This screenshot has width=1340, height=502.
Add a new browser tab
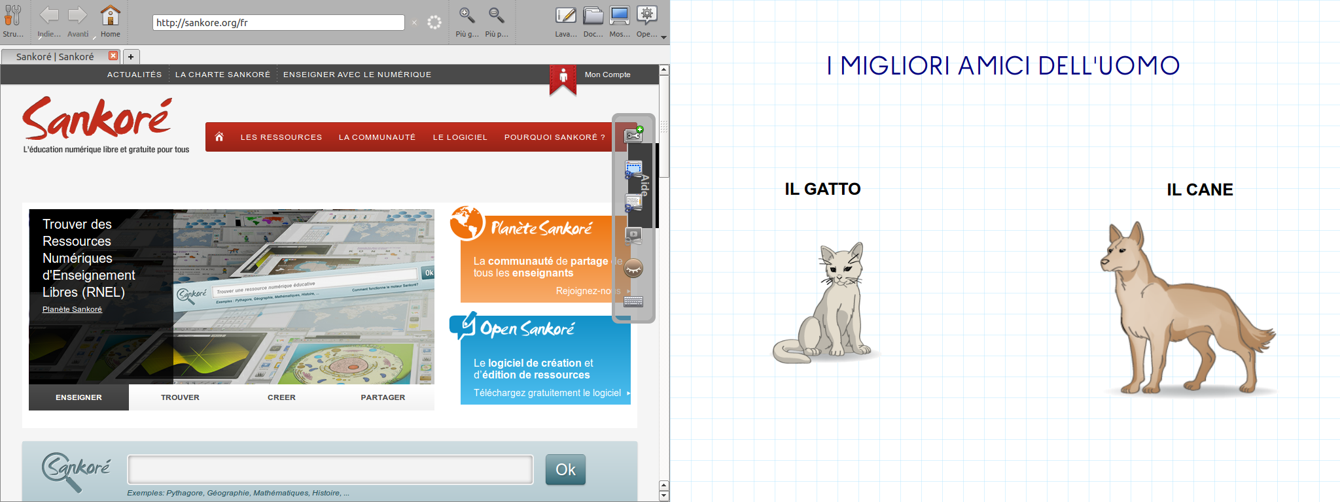131,57
